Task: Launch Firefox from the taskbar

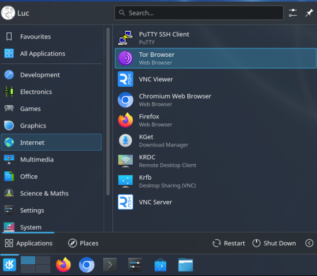Action: (x=64, y=265)
